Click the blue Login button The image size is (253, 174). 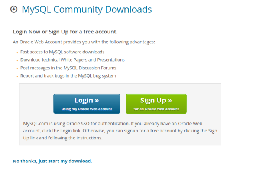click(x=87, y=104)
